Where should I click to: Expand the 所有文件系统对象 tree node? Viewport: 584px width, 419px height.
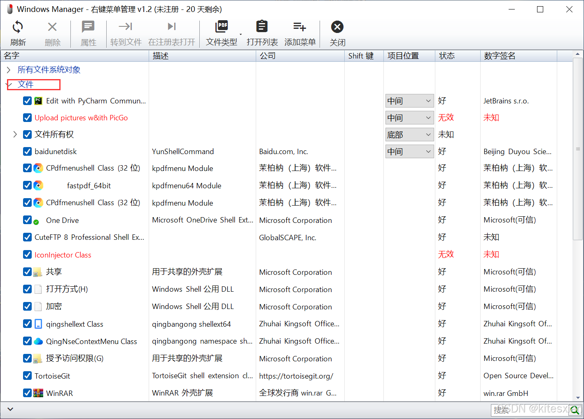[9, 70]
